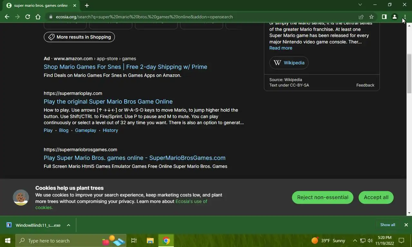This screenshot has height=247, width=412.
Task: Click Read more in Wikipedia panel
Action: tap(281, 48)
